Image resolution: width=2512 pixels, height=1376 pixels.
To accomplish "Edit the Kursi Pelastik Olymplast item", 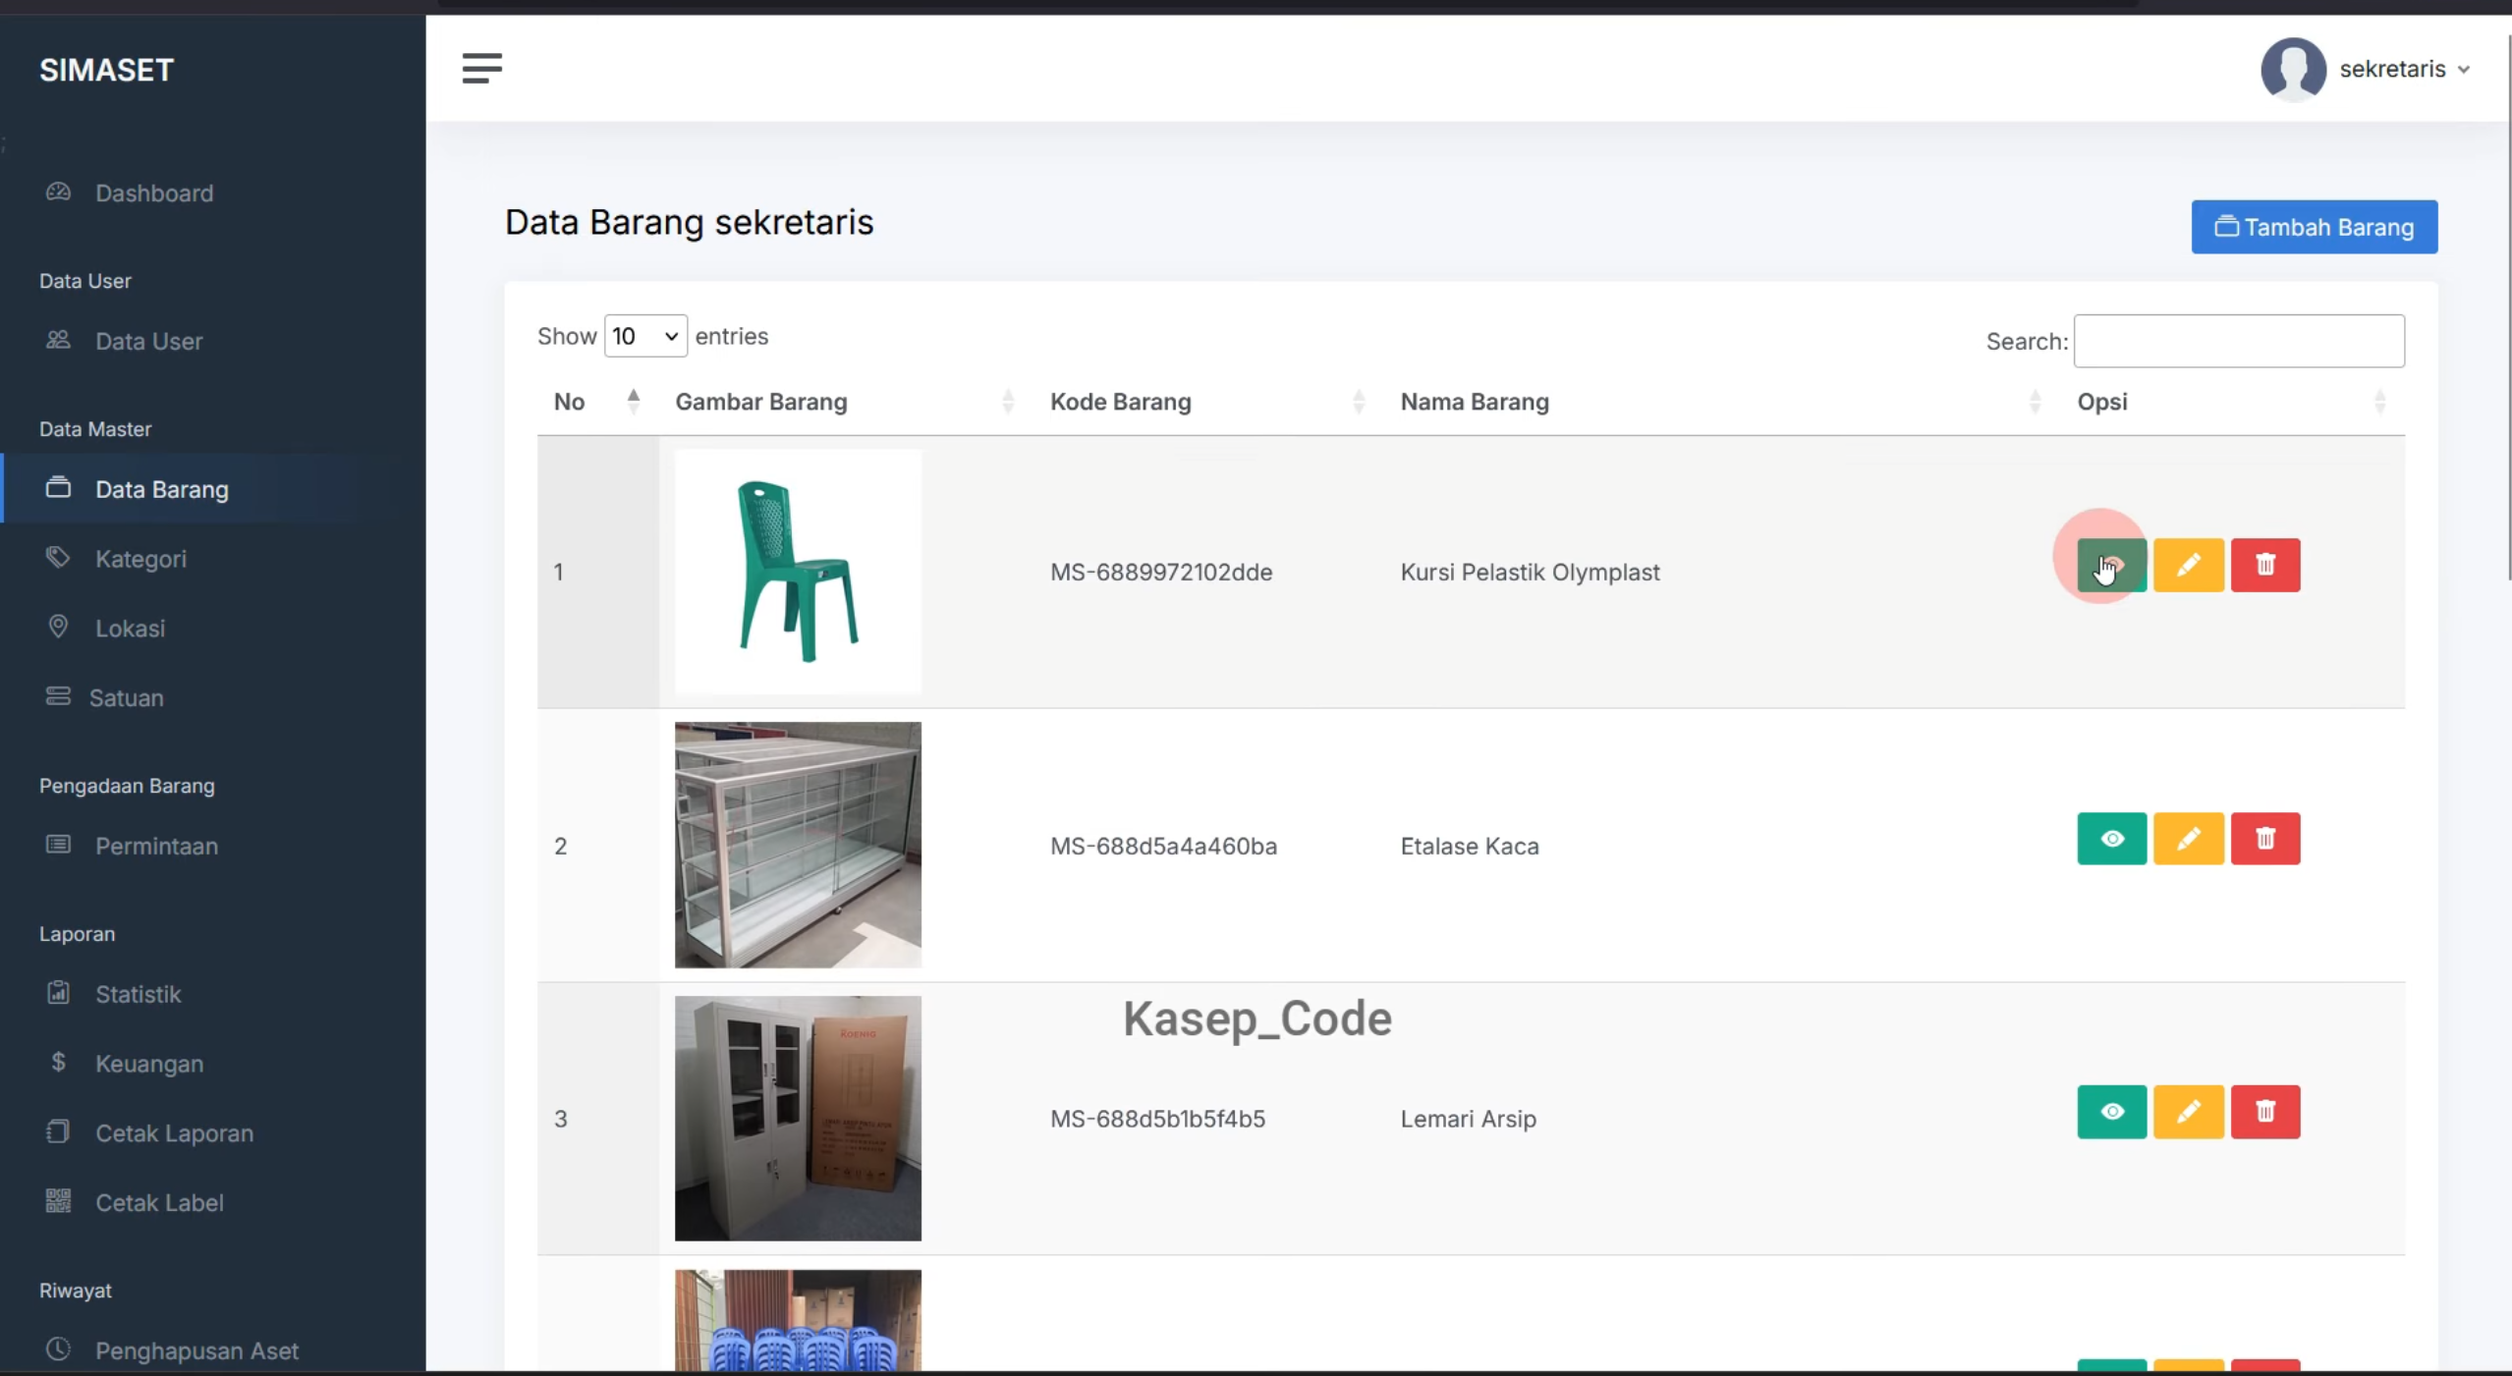I will click(x=2188, y=565).
